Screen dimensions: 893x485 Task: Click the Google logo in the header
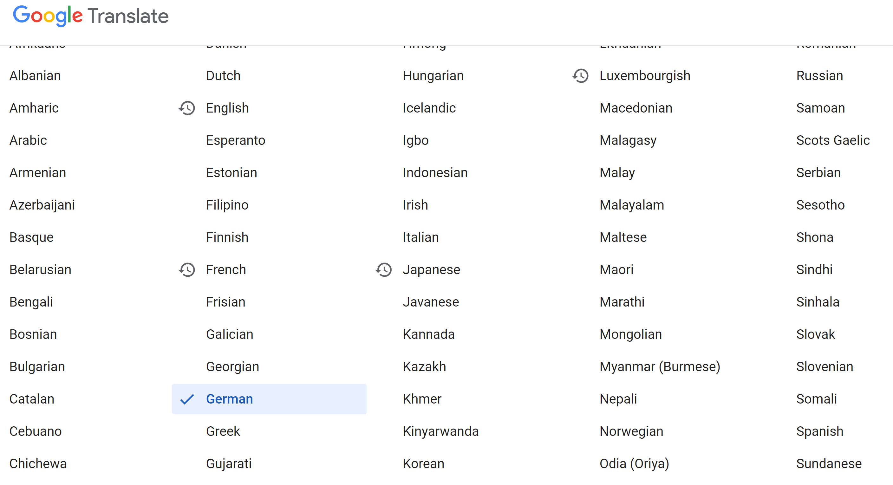coord(48,16)
